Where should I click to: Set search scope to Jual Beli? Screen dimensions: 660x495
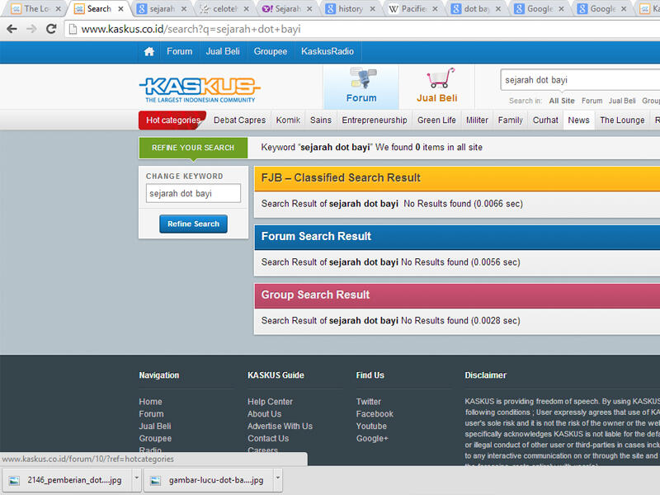click(x=622, y=101)
